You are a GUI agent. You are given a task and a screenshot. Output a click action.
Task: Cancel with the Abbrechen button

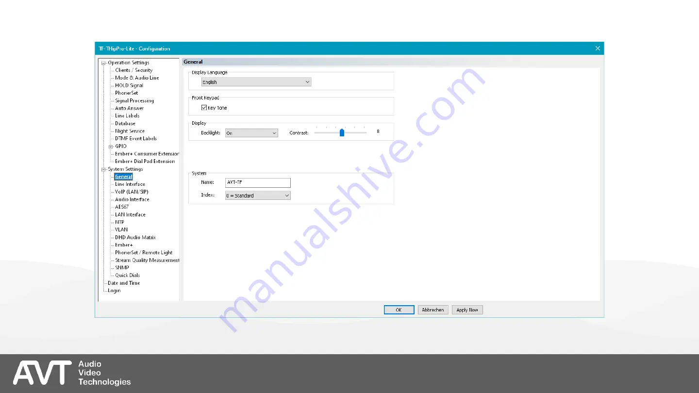pyautogui.click(x=433, y=310)
